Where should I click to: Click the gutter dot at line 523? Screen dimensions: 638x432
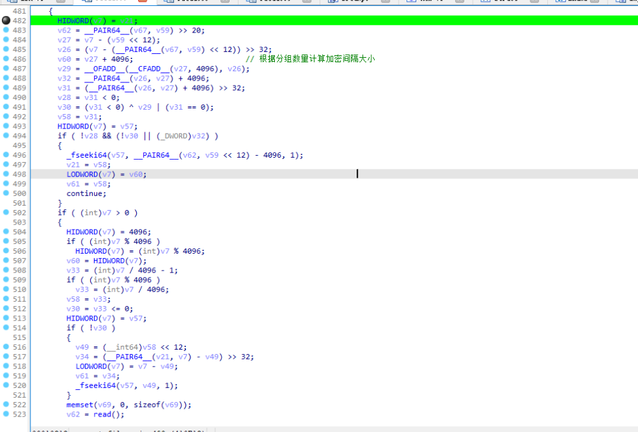click(x=6, y=414)
